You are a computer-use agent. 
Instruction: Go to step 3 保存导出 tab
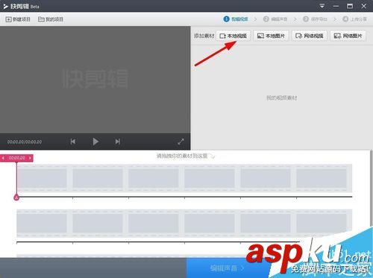pyautogui.click(x=315, y=19)
